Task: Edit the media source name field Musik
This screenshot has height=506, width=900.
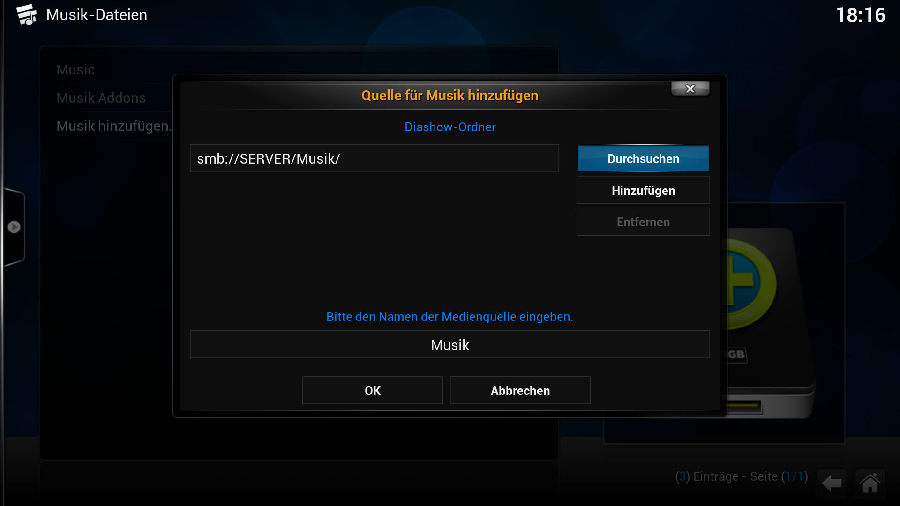Action: click(x=450, y=345)
